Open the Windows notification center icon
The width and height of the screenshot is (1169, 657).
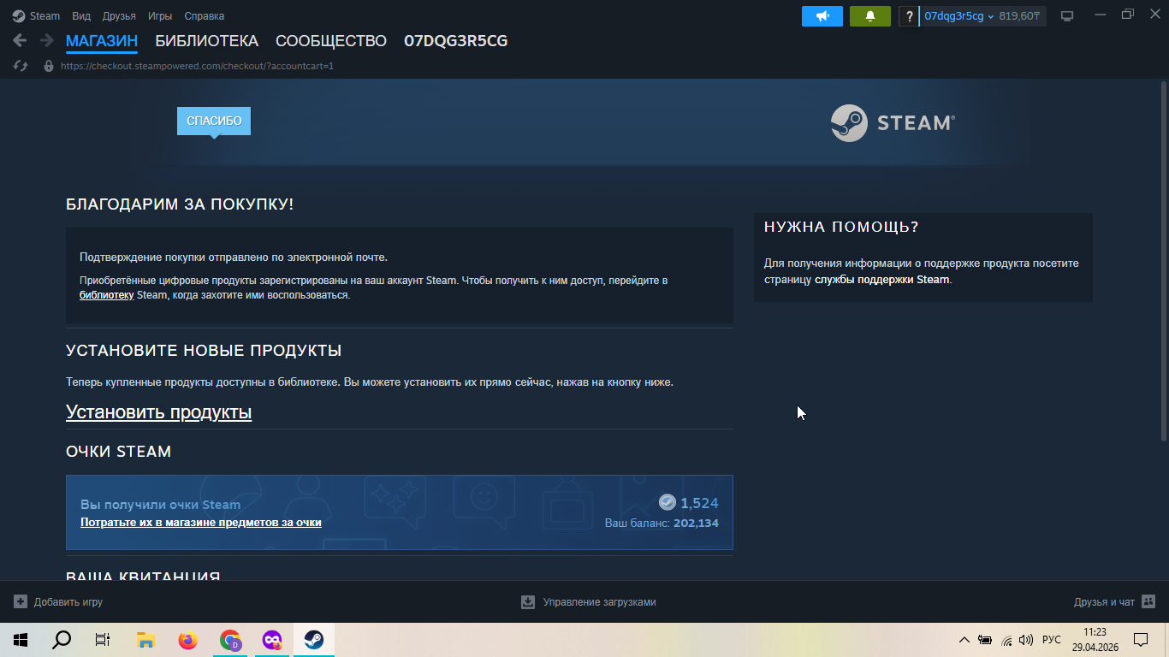point(1141,640)
